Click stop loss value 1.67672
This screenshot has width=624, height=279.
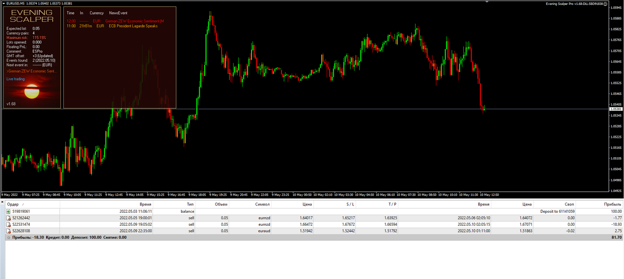[x=348, y=224]
